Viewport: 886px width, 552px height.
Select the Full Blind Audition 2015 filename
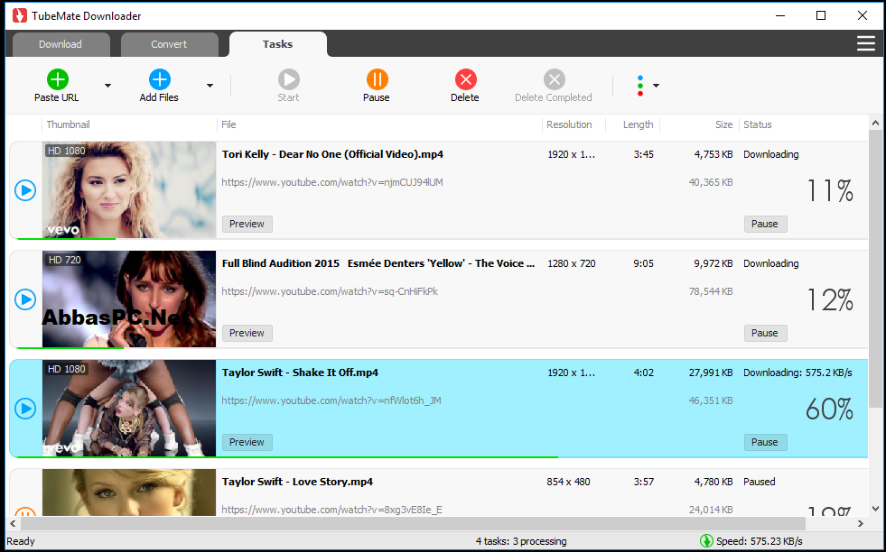click(x=378, y=263)
